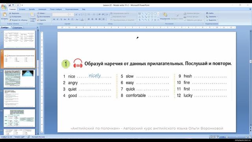Viewport: 252px width, 142px height.
Task: Expand the shapes gallery more arrow
Action: tap(158, 20)
